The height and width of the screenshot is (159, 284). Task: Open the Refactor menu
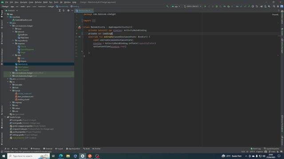(x=38, y=2)
